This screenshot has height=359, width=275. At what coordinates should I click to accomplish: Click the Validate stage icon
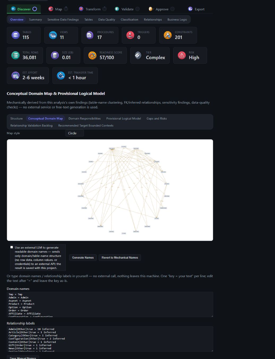(x=117, y=9)
